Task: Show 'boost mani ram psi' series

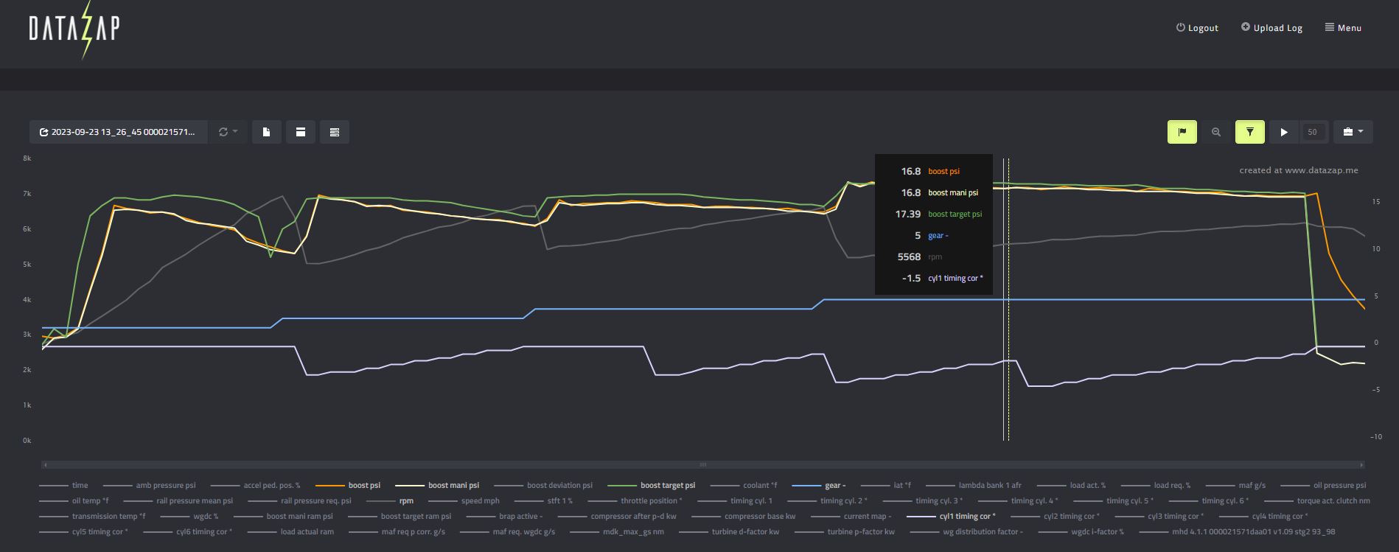Action: click(x=283, y=517)
